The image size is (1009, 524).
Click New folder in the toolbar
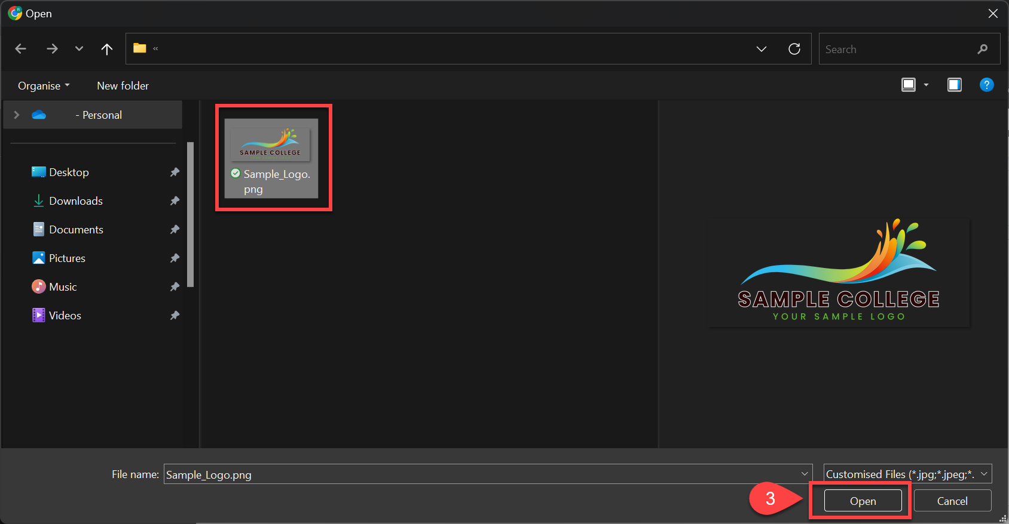(x=123, y=86)
